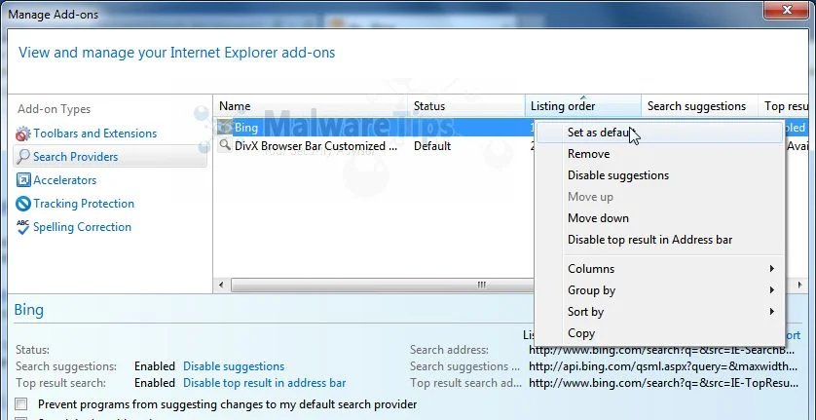Click the DivX Browser Bar search icon
This screenshot has height=420, width=816.
225,146
